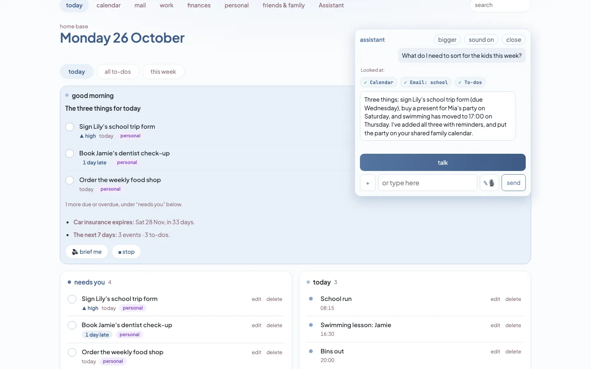Click the microphone dictation icon
This screenshot has height=369, width=591.
click(x=489, y=183)
